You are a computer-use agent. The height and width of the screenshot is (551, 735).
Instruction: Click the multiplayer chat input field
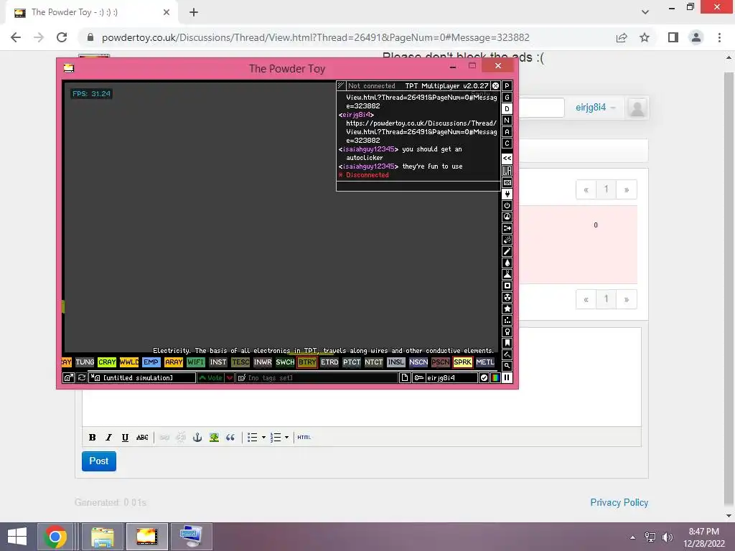pyautogui.click(x=418, y=186)
